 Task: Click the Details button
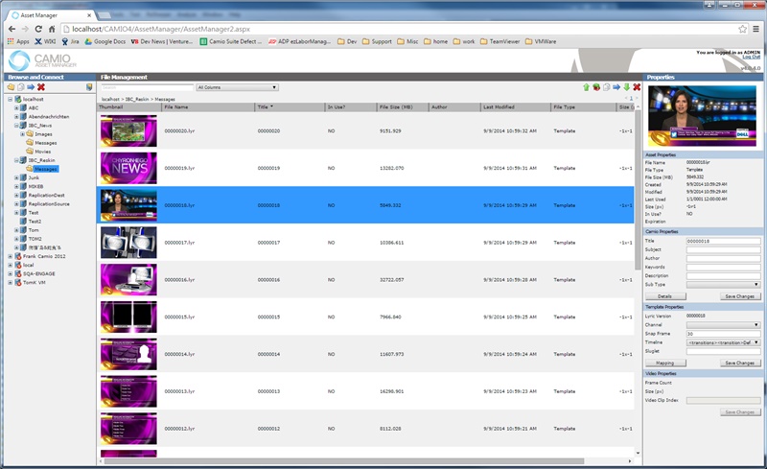664,296
